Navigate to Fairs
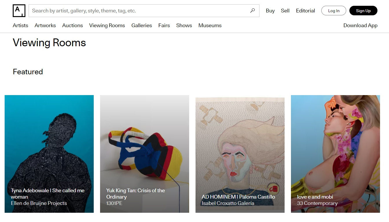The height and width of the screenshot is (222, 389). 164,25
